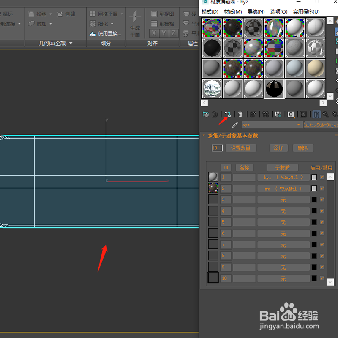Click the 生成平面 (Make Planar) icon
Viewport: 338px width, 338px height.
pos(135,16)
